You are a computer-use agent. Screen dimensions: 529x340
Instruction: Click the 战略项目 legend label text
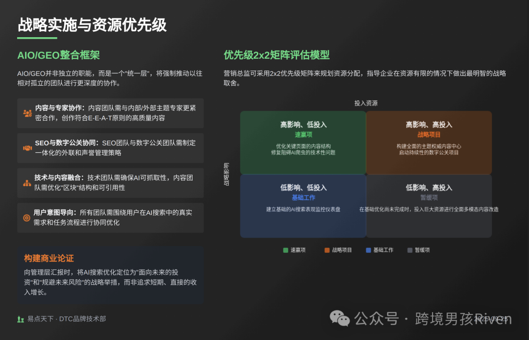342,250
